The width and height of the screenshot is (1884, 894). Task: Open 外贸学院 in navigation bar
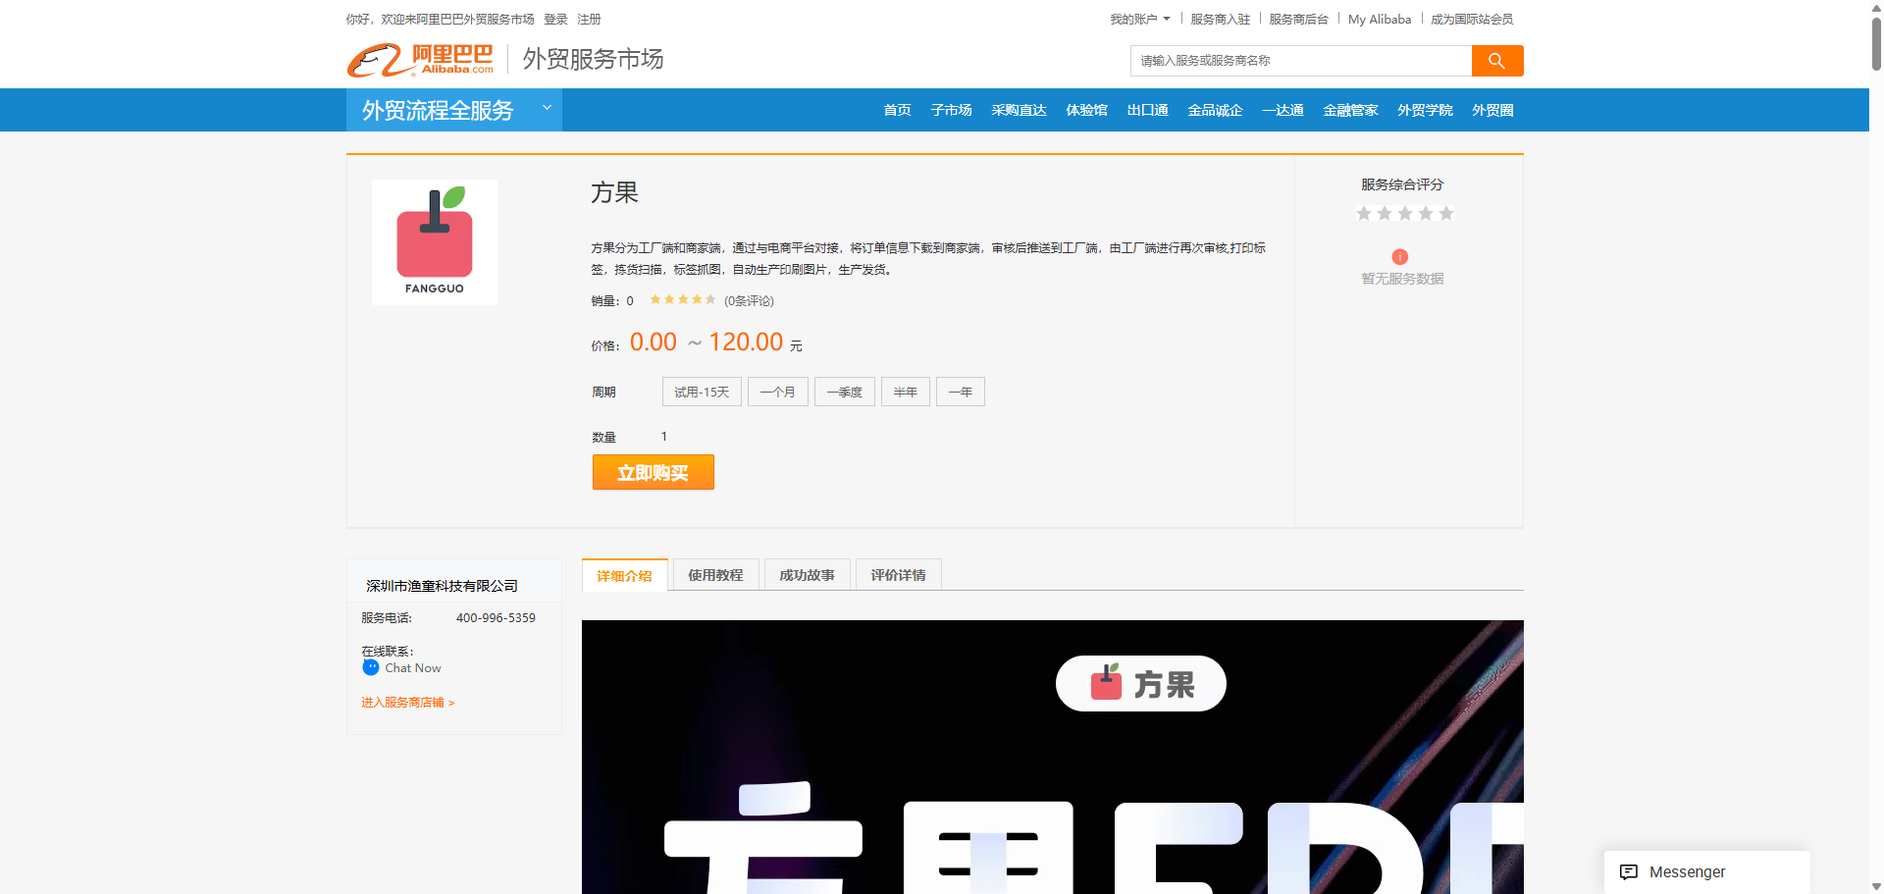[1426, 110]
